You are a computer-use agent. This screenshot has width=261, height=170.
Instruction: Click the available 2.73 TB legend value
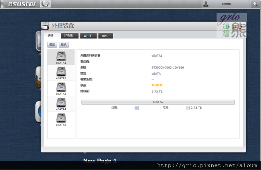[196, 108]
